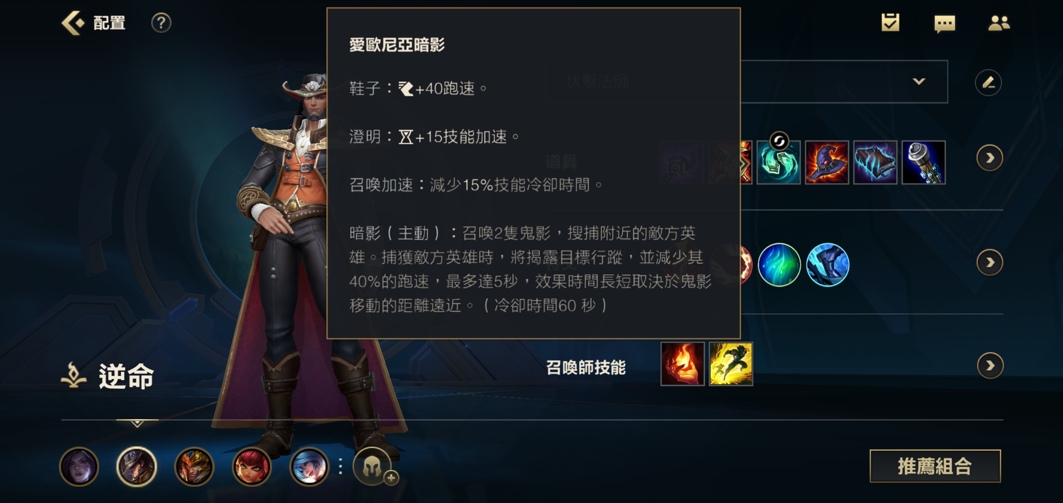Expand the summoner spells row arrow

coord(990,366)
